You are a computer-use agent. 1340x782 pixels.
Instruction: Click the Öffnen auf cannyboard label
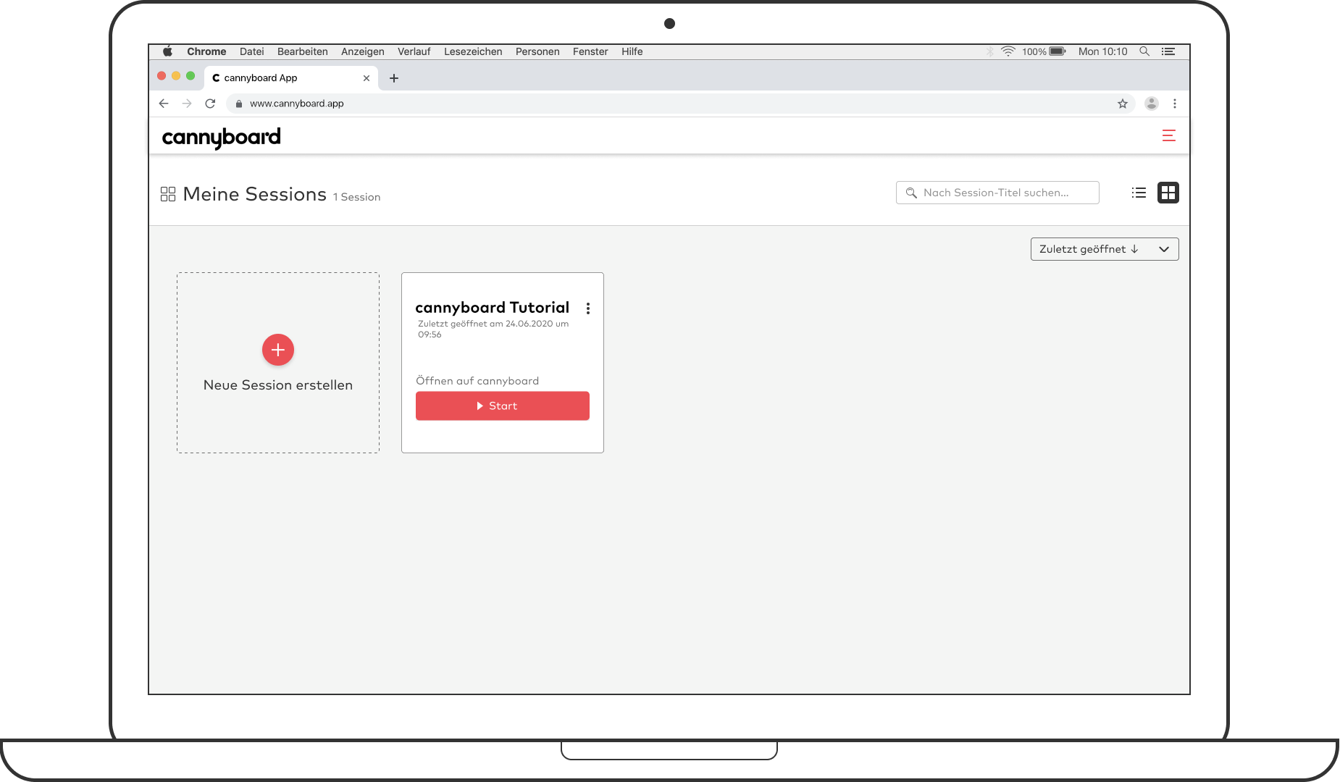click(x=477, y=381)
